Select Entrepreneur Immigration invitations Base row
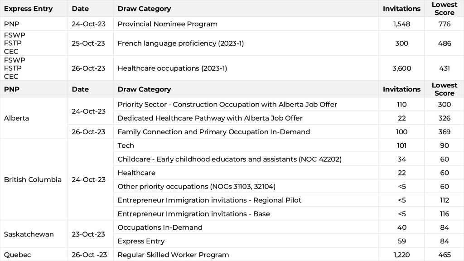The height and width of the screenshot is (261, 464). tap(193, 213)
